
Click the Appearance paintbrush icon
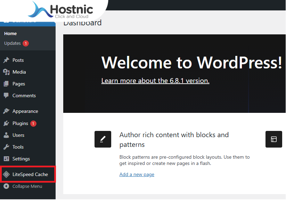pyautogui.click(x=6, y=111)
